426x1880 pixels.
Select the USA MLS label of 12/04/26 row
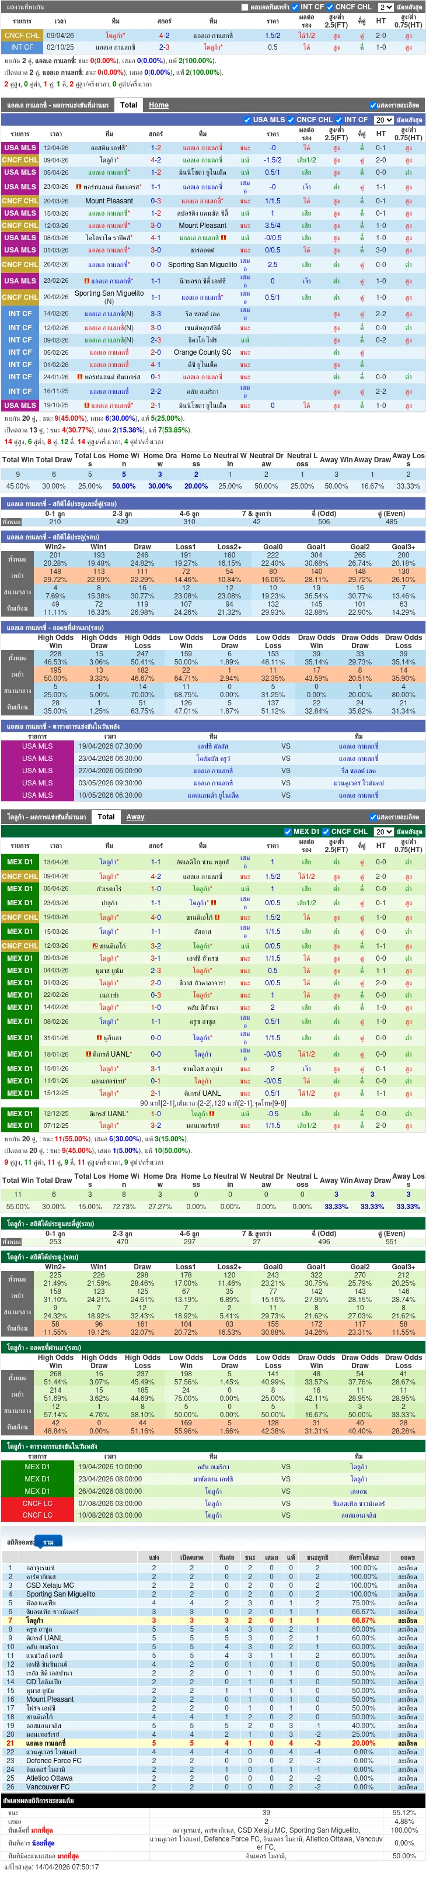click(x=20, y=147)
